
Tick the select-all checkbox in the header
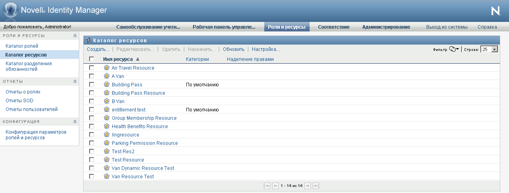(x=92, y=59)
